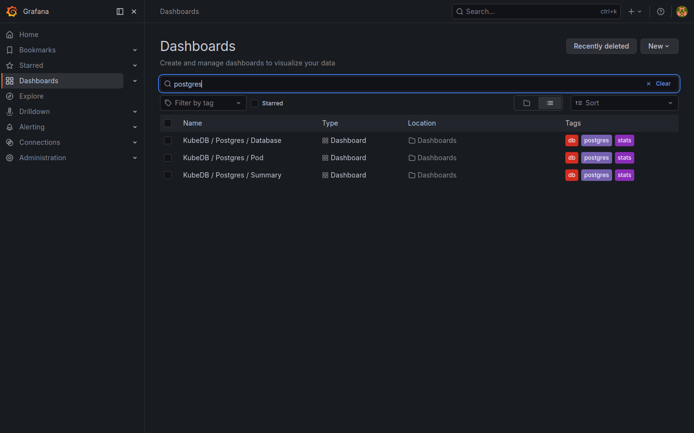Open Bookmarks in the sidebar
Screen dimensions: 694x433
click(38, 50)
